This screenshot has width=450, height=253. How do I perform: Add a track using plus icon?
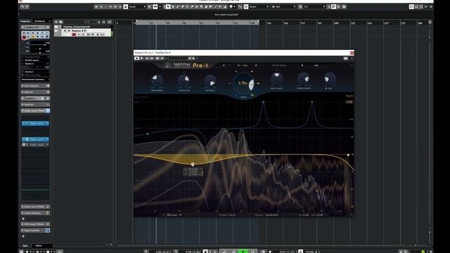tap(56, 22)
